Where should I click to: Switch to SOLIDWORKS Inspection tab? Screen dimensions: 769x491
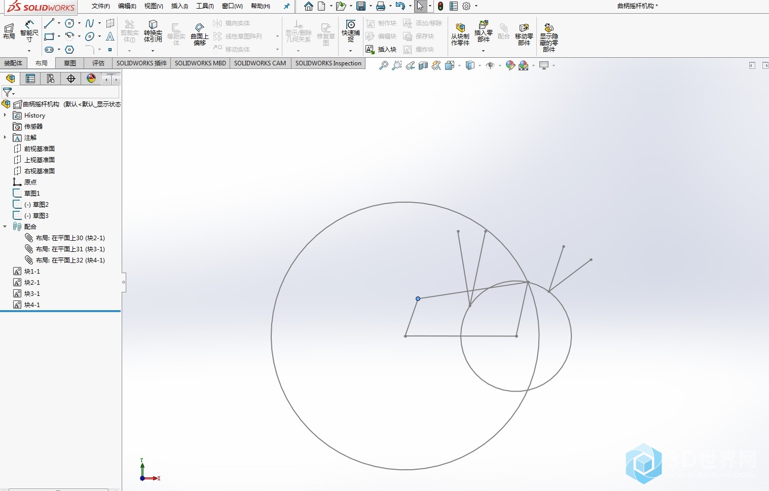click(328, 63)
